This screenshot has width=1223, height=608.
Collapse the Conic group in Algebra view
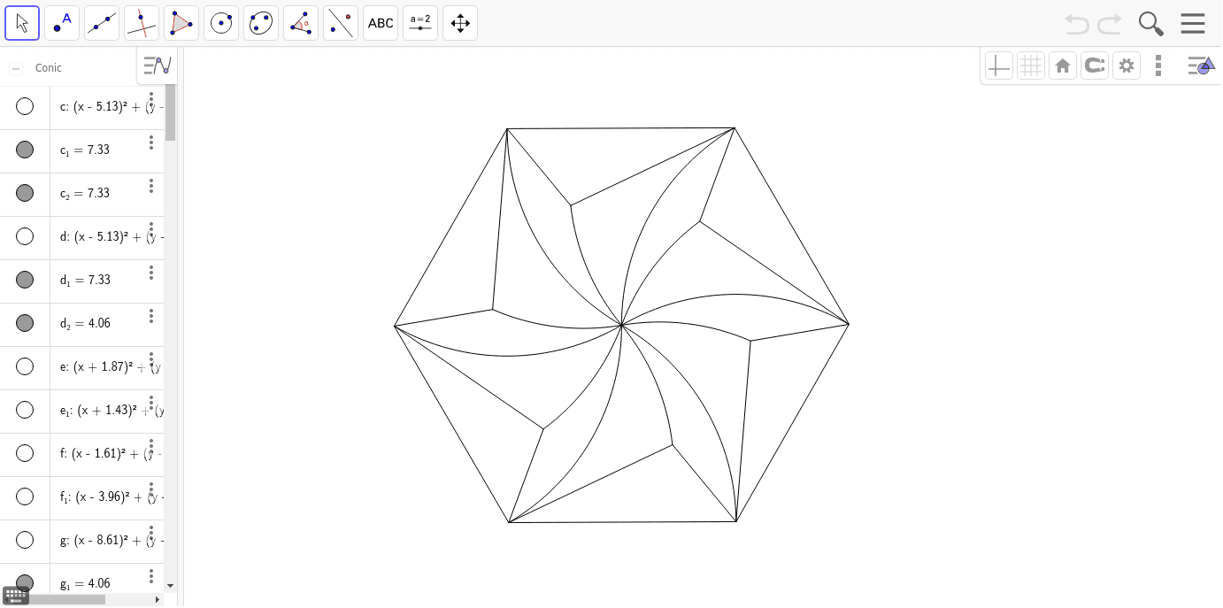[15, 66]
